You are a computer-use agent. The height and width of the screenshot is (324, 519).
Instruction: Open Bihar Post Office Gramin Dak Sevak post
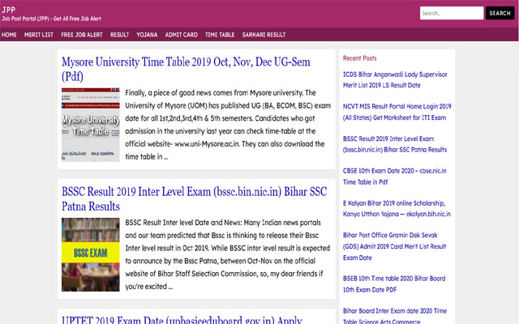(x=395, y=246)
